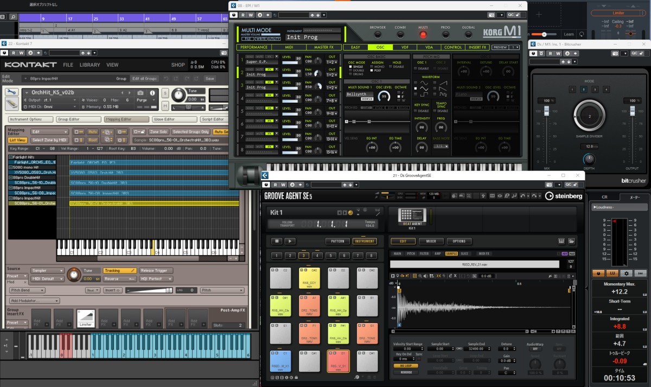651x387 pixels.
Task: Open the Kontakt LIBRARY menu
Action: (x=90, y=65)
